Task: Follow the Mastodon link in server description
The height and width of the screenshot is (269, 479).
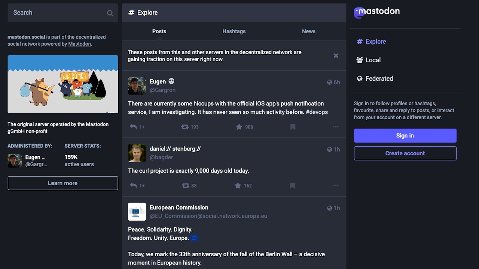Action: point(79,44)
